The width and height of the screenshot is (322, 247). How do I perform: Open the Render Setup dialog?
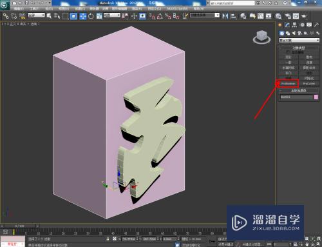click(288, 16)
